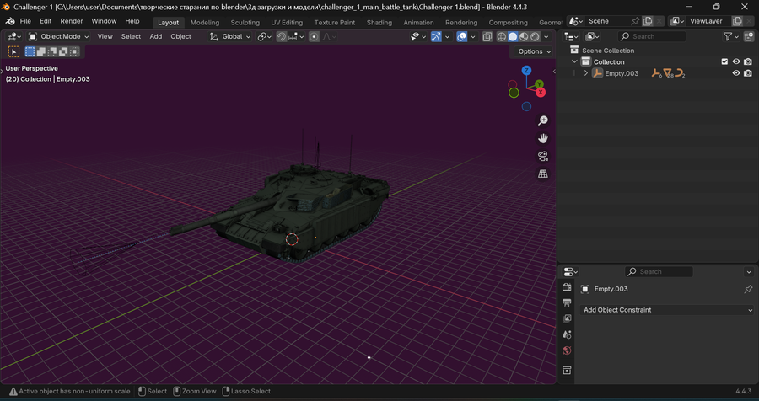Toggle the camera view icon
Image resolution: width=759 pixels, height=401 pixels.
tap(543, 156)
